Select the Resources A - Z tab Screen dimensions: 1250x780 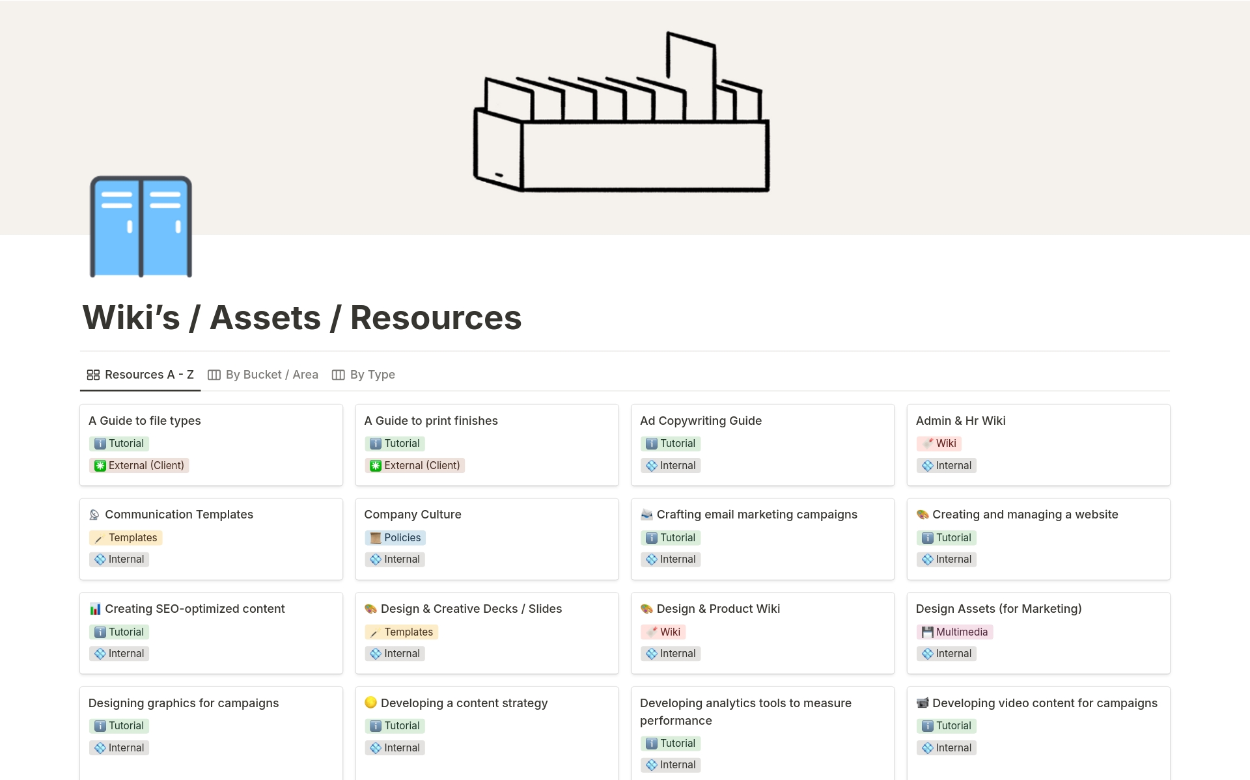click(x=148, y=375)
